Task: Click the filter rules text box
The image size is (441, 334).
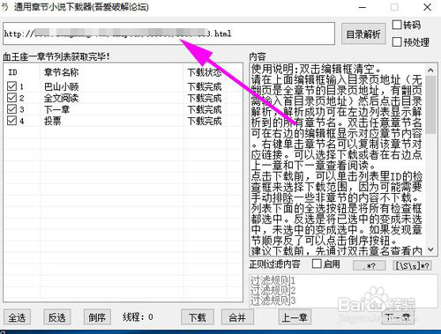Action: pos(343,291)
